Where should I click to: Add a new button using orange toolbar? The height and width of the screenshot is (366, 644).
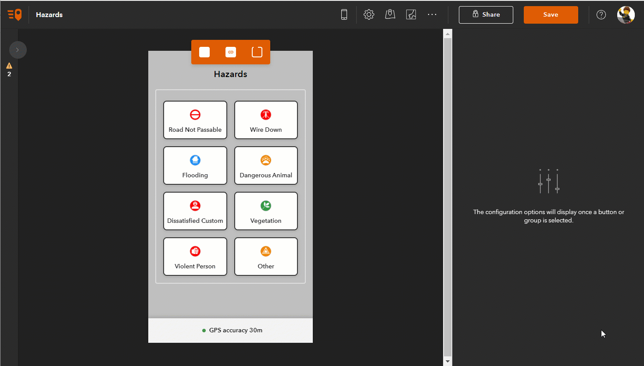pyautogui.click(x=204, y=52)
